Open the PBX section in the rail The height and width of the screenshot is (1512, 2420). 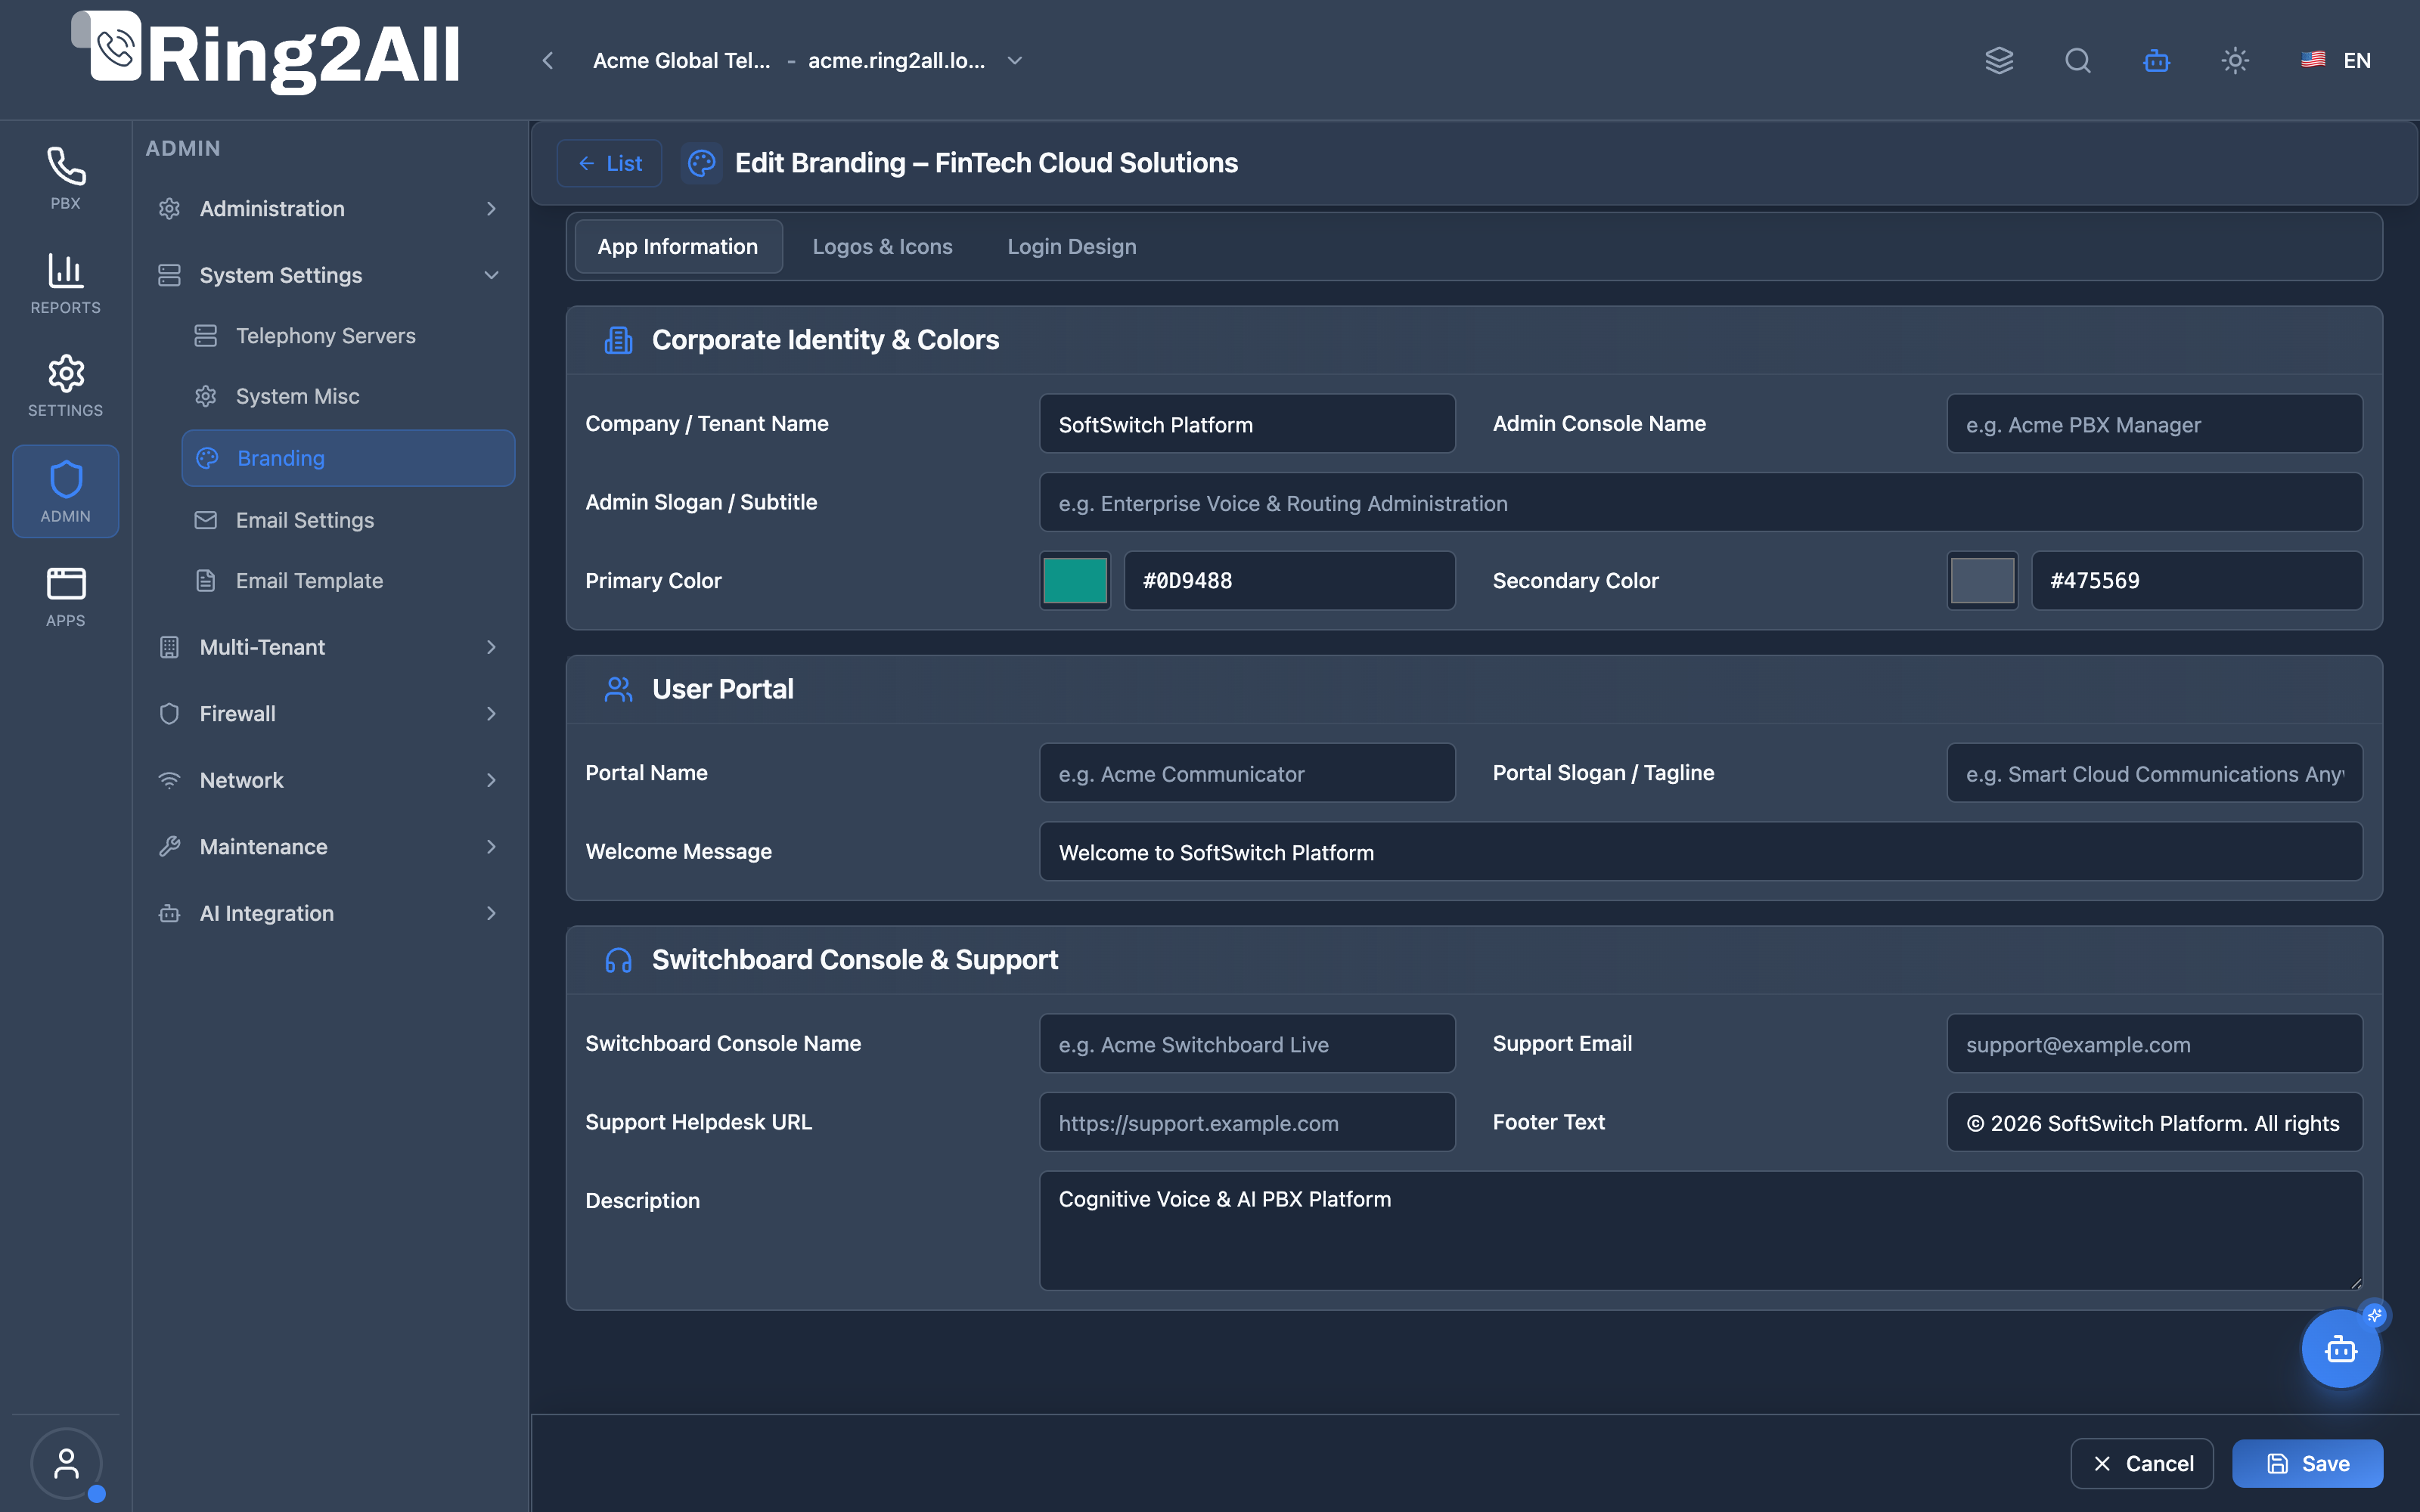(x=66, y=178)
